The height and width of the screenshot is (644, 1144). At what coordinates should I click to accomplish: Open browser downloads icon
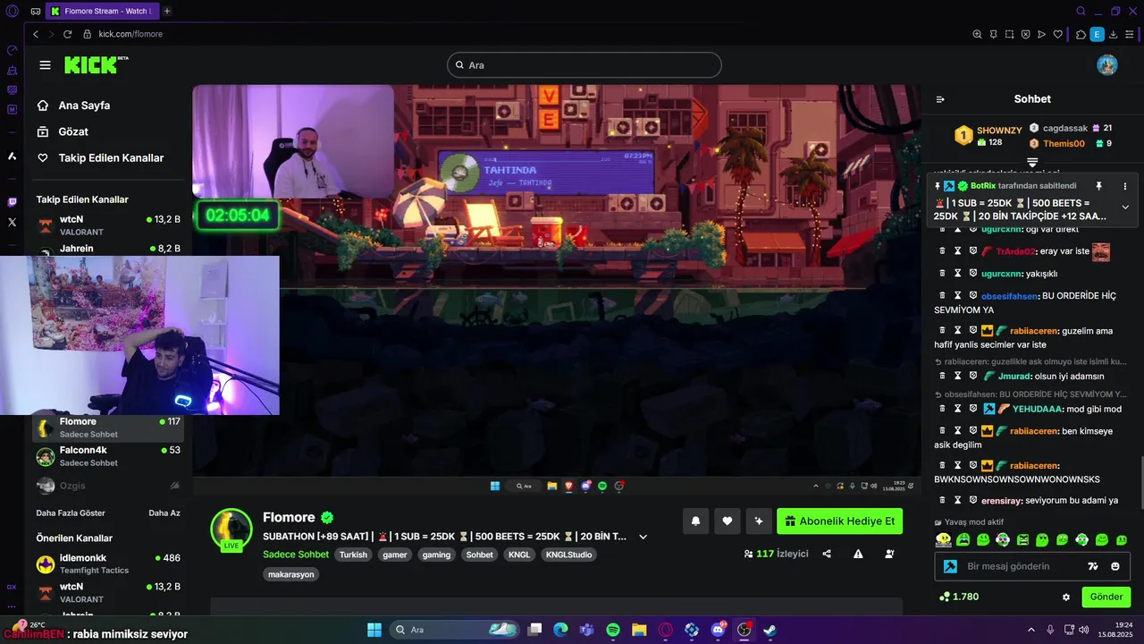point(1113,34)
